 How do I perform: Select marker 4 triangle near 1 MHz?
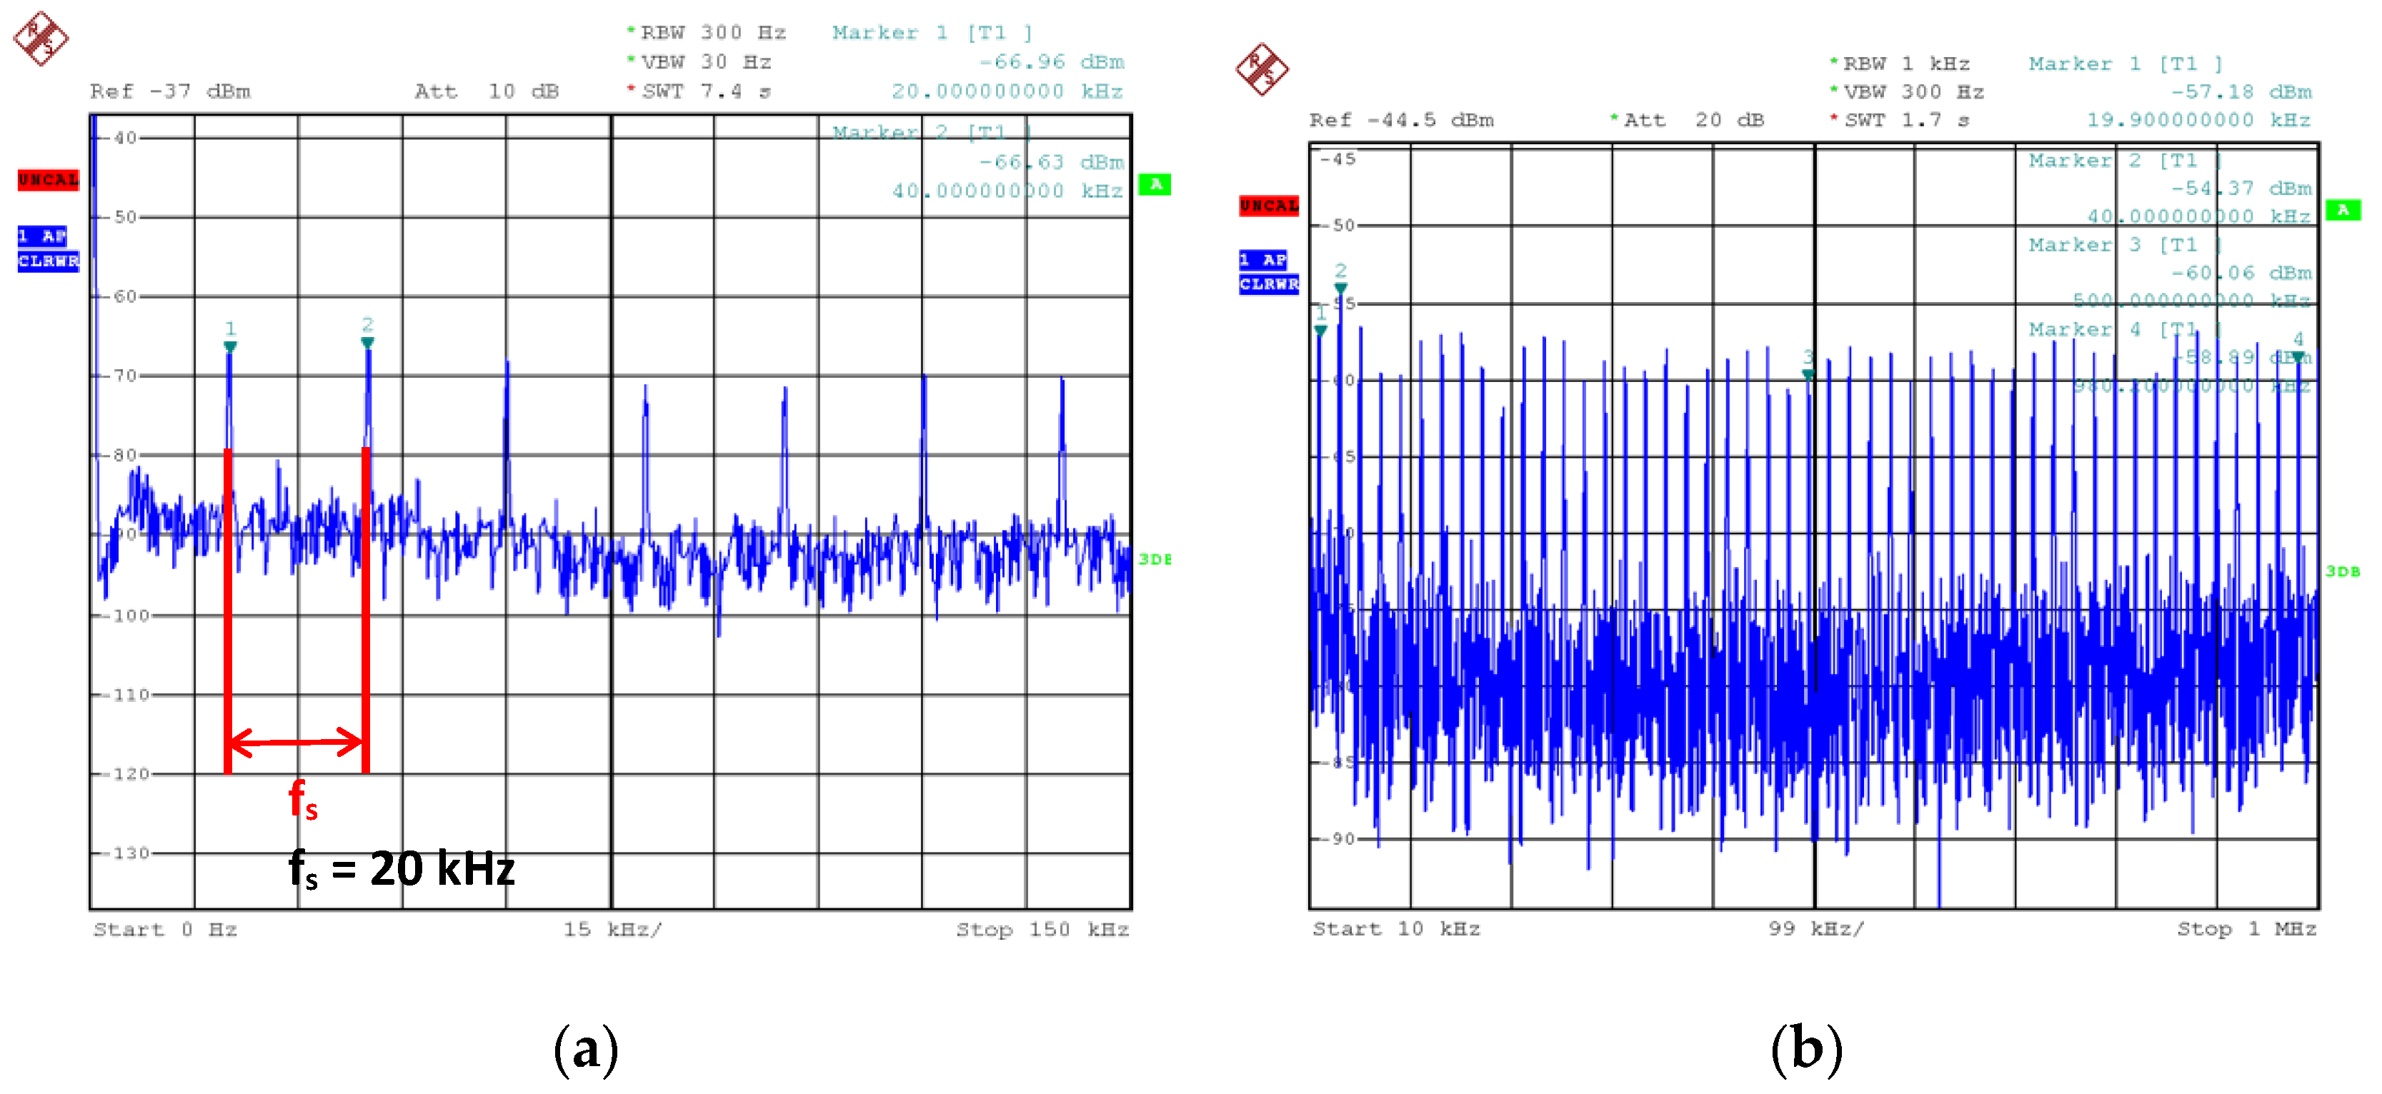(x=2298, y=356)
